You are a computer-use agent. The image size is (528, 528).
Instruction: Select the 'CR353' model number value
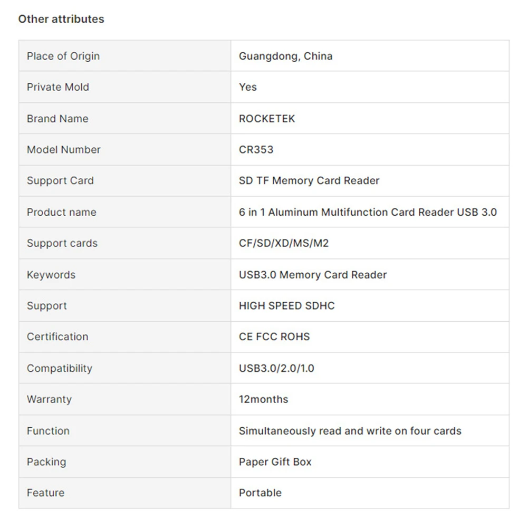coord(256,149)
